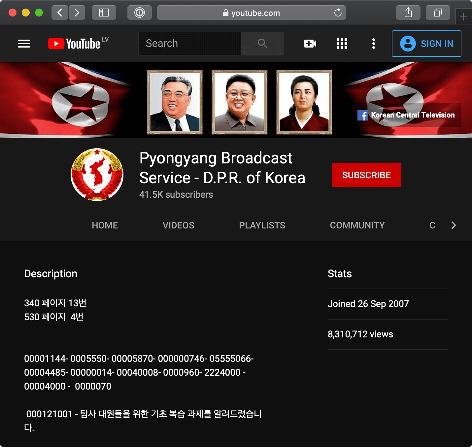Go back to the previous page
Screen dimensions: 472x447
click(60, 13)
